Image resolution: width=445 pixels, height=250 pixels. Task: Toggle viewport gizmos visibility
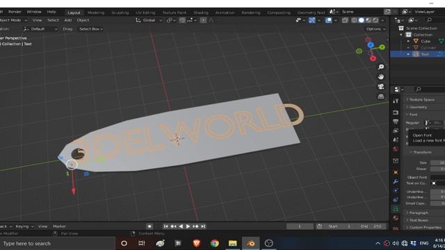coord(312,20)
